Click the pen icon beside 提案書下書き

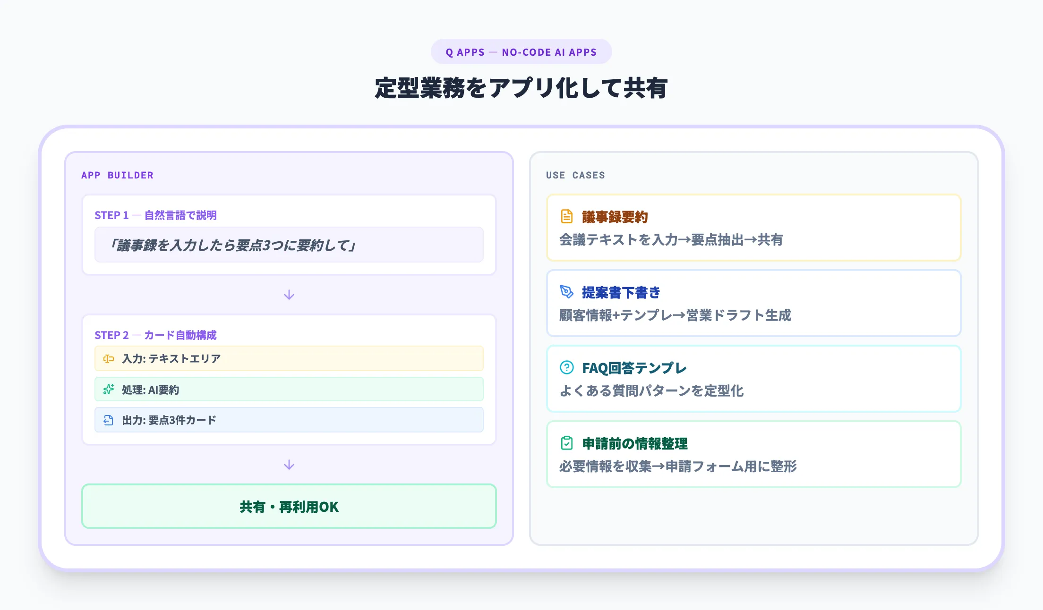[x=566, y=292]
